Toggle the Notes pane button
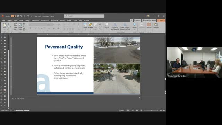 [x=121, y=110]
